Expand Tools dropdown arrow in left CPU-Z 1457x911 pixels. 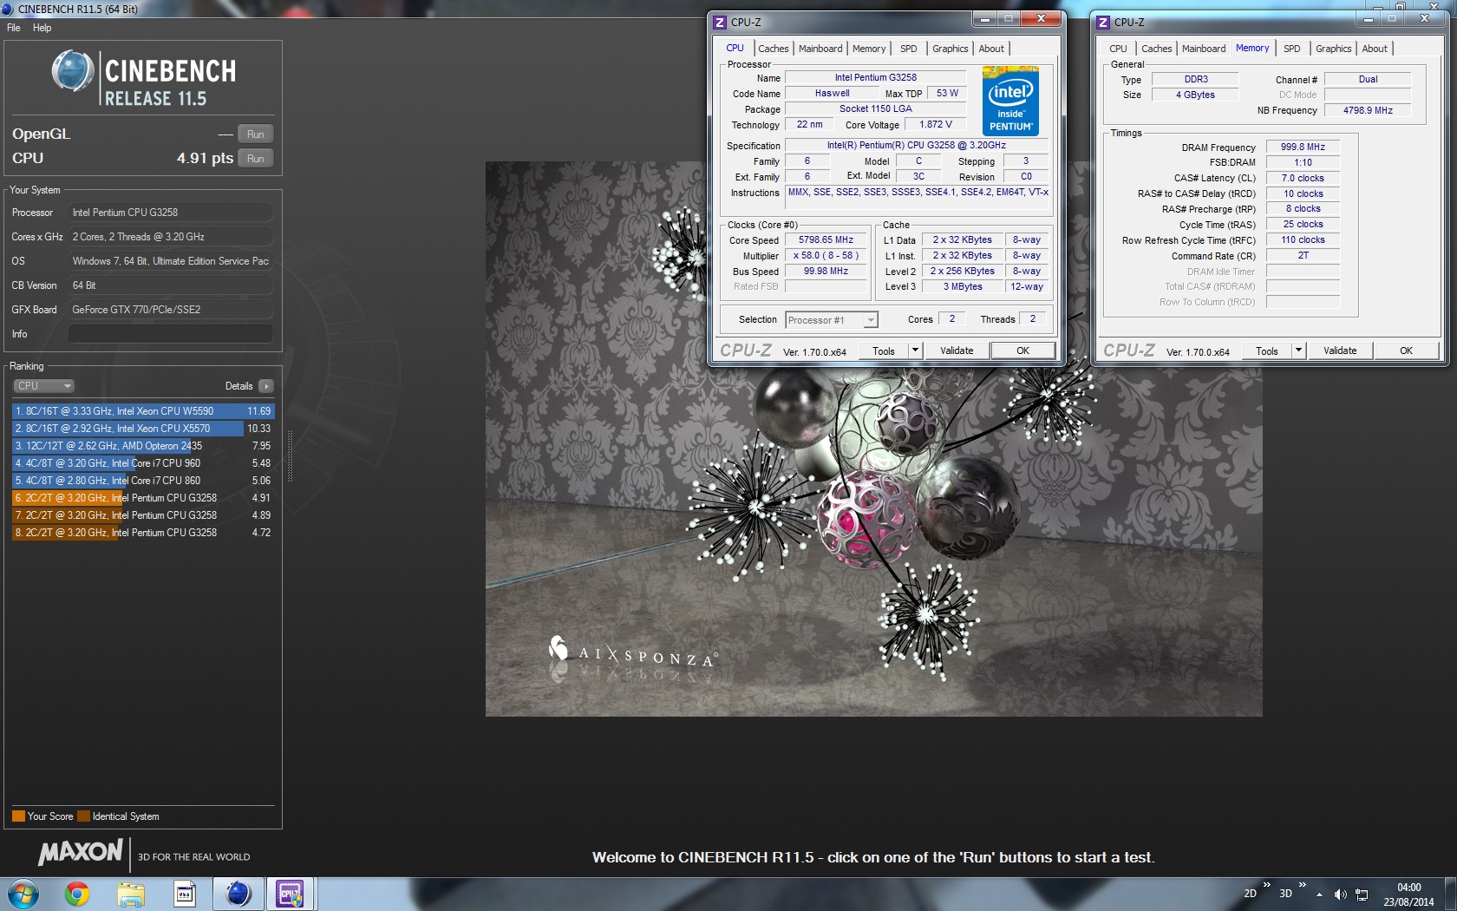(x=915, y=351)
